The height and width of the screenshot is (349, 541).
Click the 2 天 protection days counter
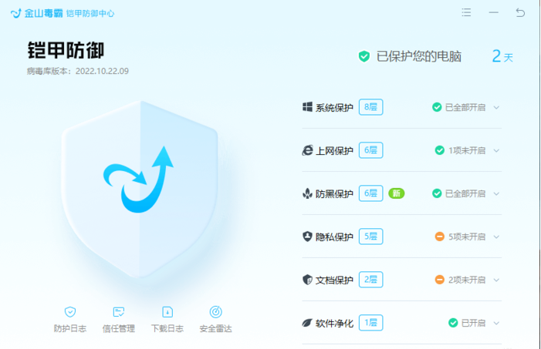tap(502, 56)
